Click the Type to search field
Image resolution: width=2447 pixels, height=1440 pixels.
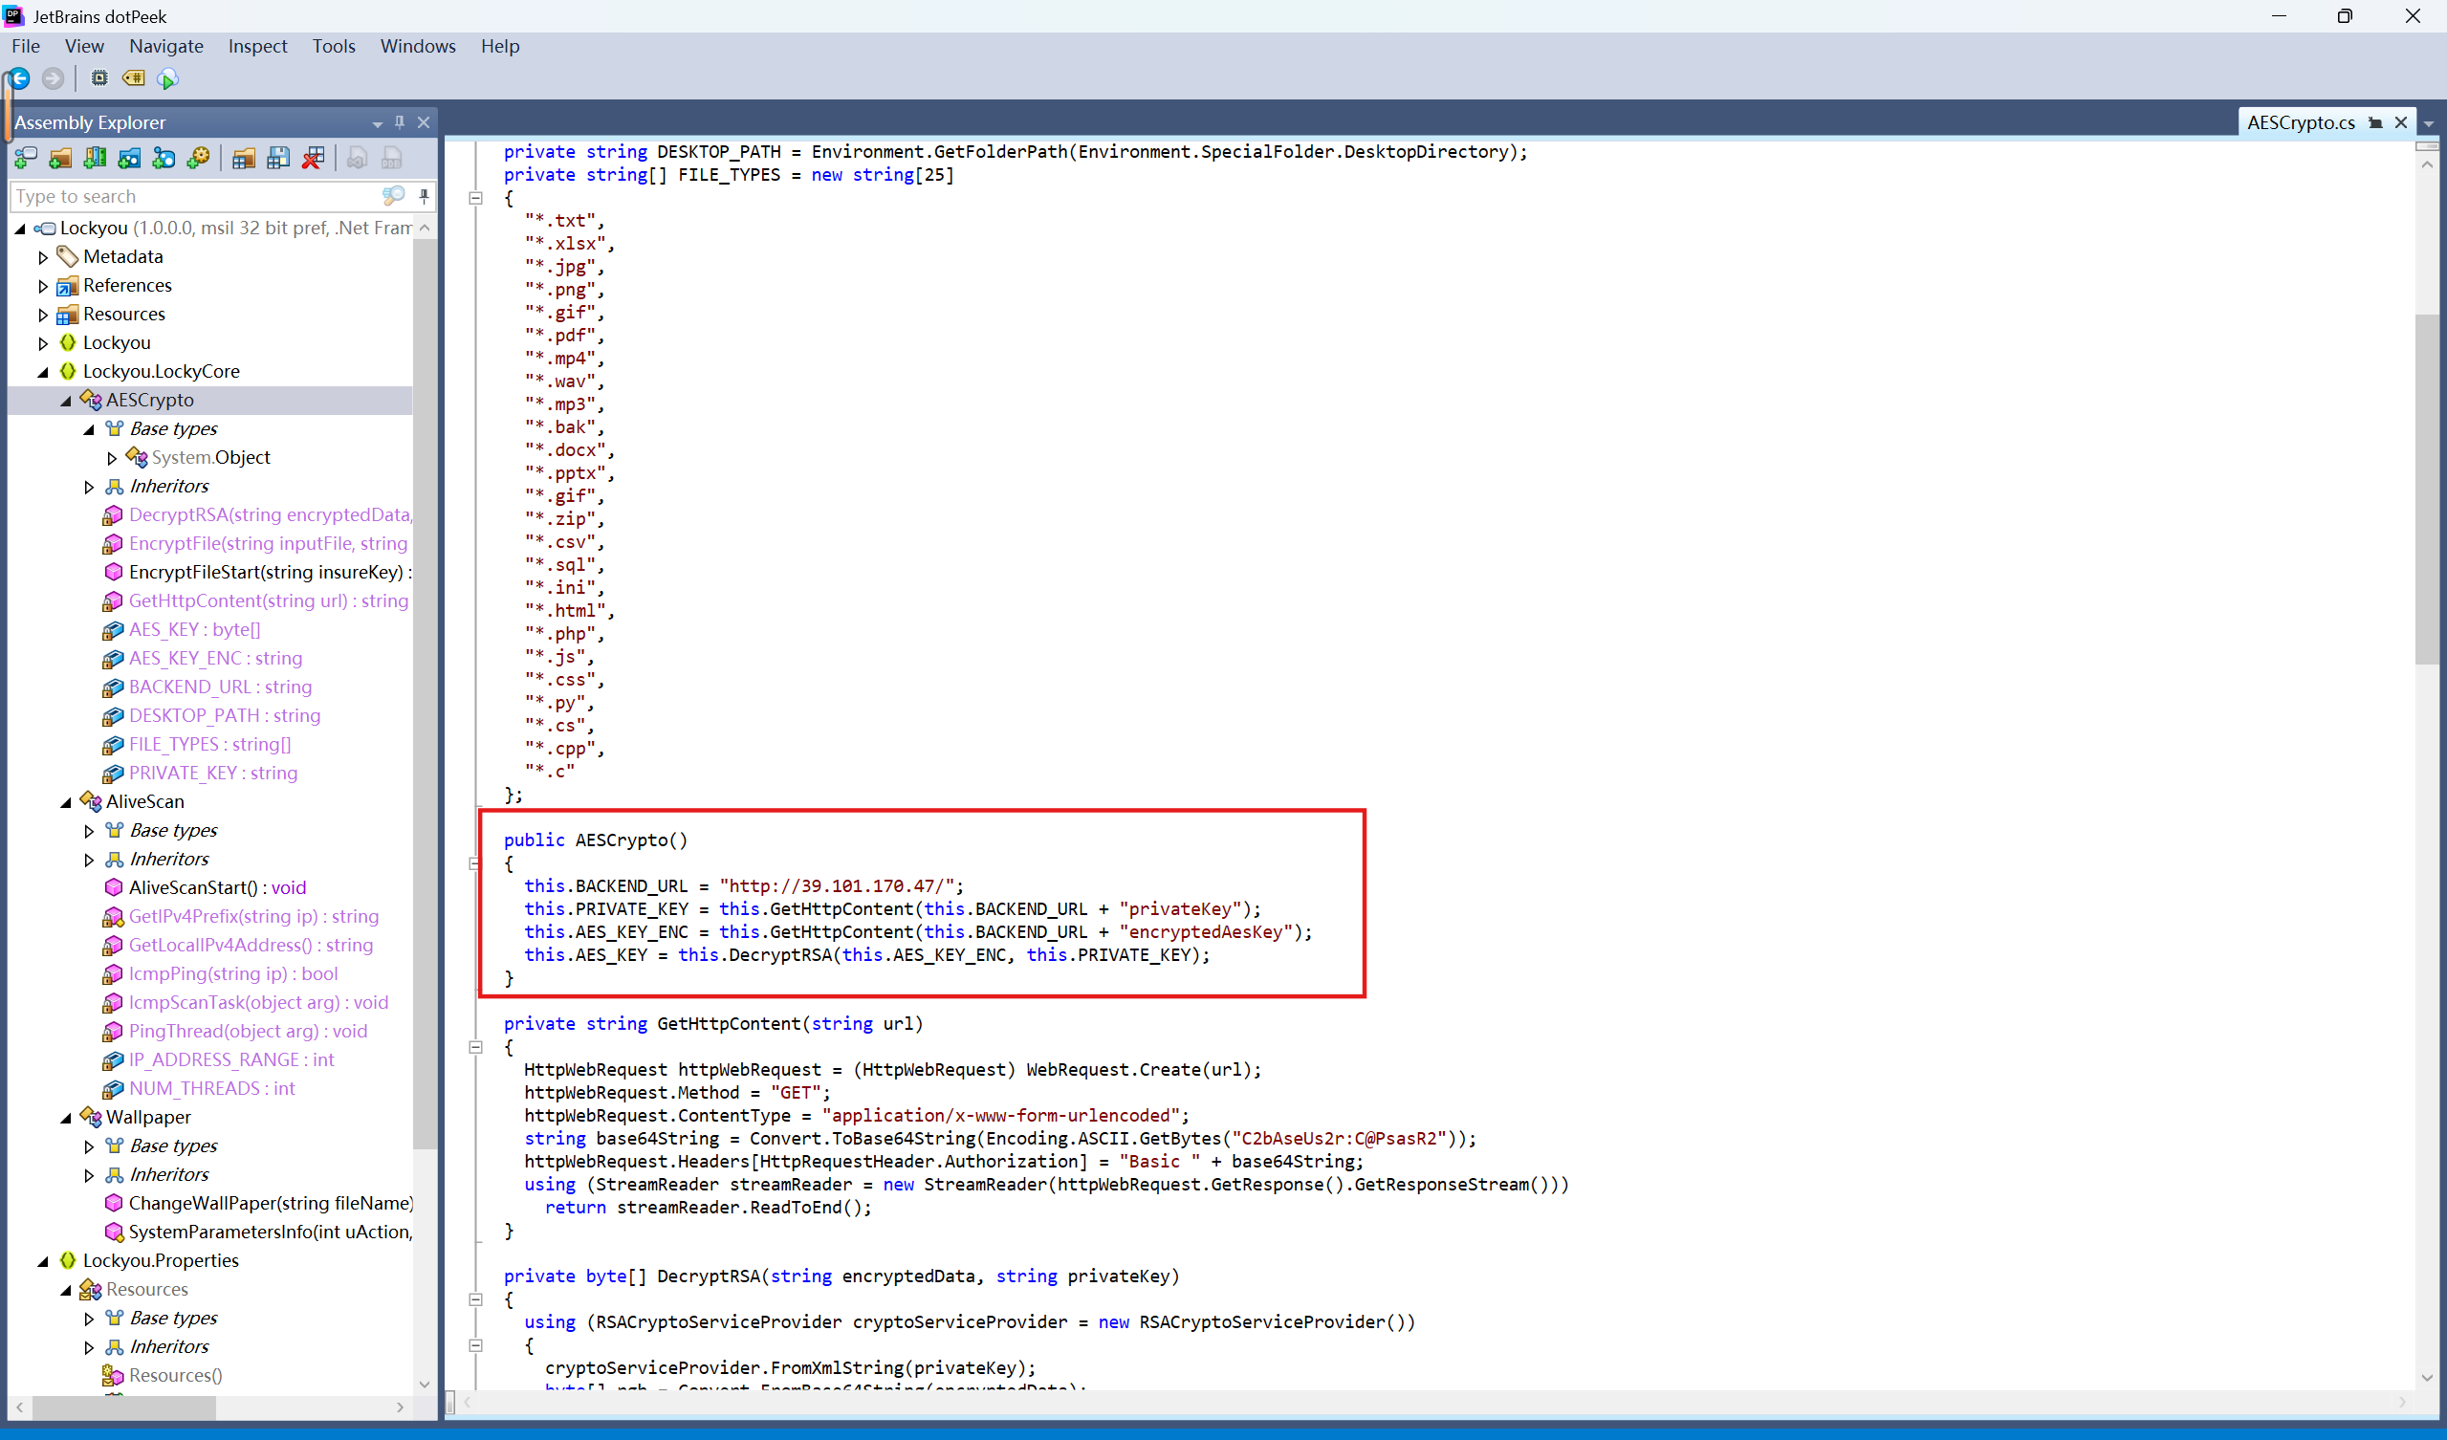(x=194, y=196)
